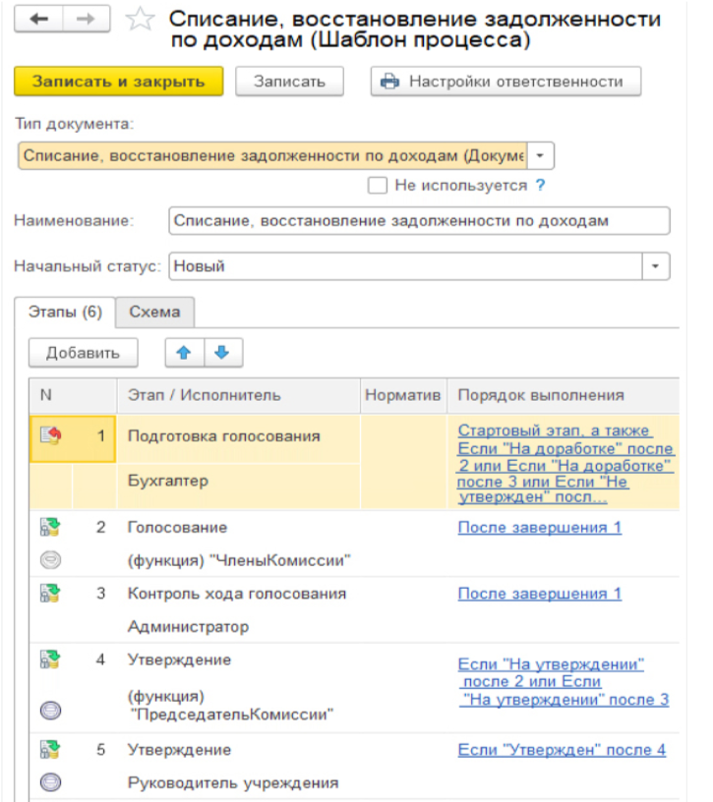Image resolution: width=713 pixels, height=802 pixels.
Task: Open the "Начальный статус" dropdown list
Action: (656, 266)
